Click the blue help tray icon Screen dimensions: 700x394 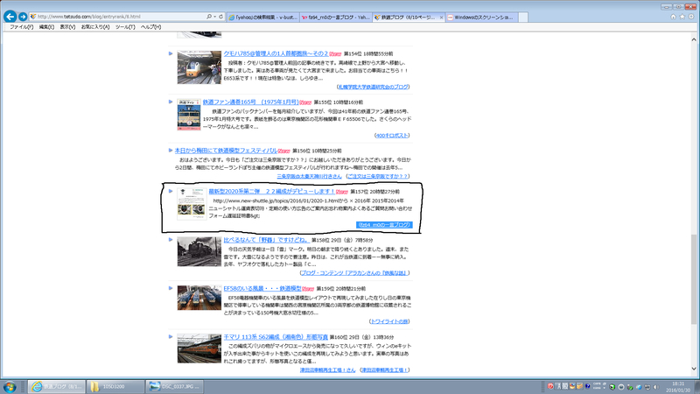(x=587, y=386)
